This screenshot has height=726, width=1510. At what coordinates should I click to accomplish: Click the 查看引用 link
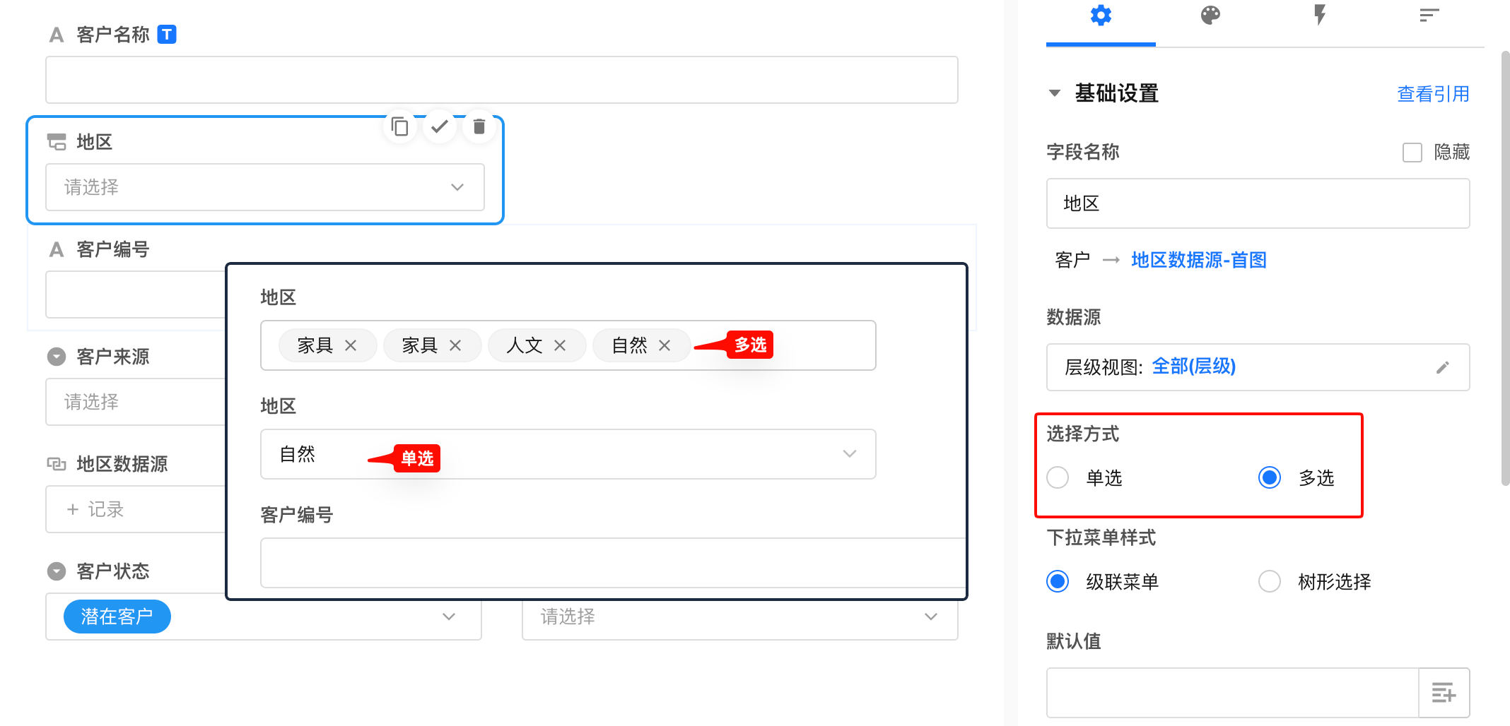(x=1433, y=94)
